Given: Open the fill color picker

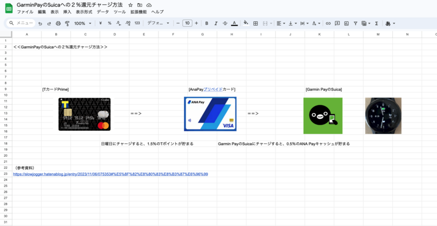Looking at the screenshot, I should [x=246, y=23].
